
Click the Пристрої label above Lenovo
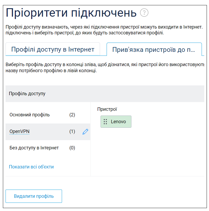point(107,109)
